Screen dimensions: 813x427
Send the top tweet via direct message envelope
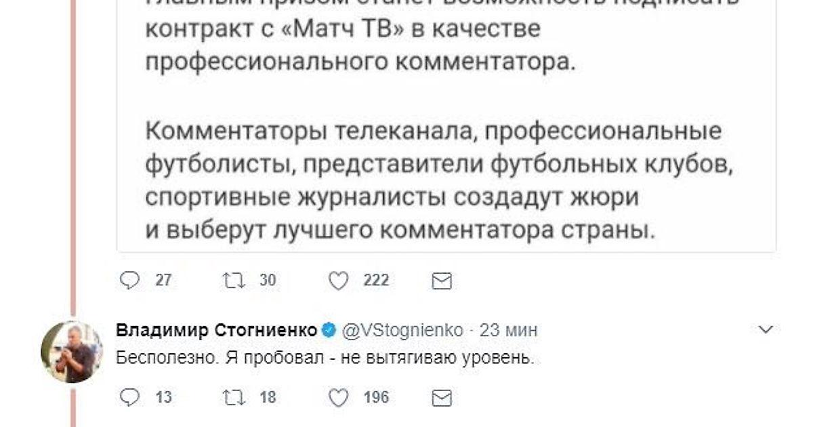pos(442,281)
